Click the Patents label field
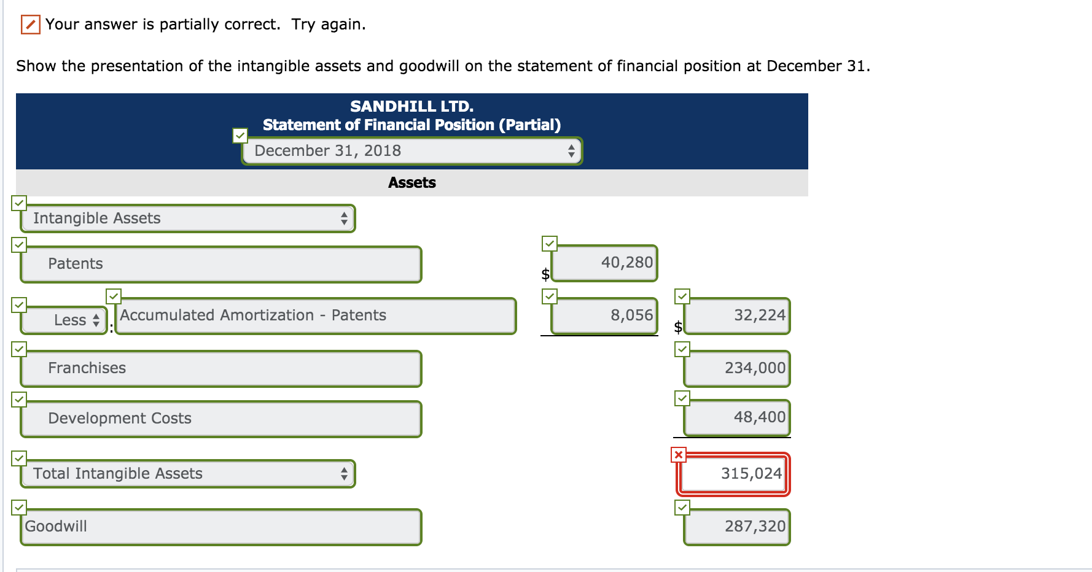The width and height of the screenshot is (1092, 572). click(221, 263)
